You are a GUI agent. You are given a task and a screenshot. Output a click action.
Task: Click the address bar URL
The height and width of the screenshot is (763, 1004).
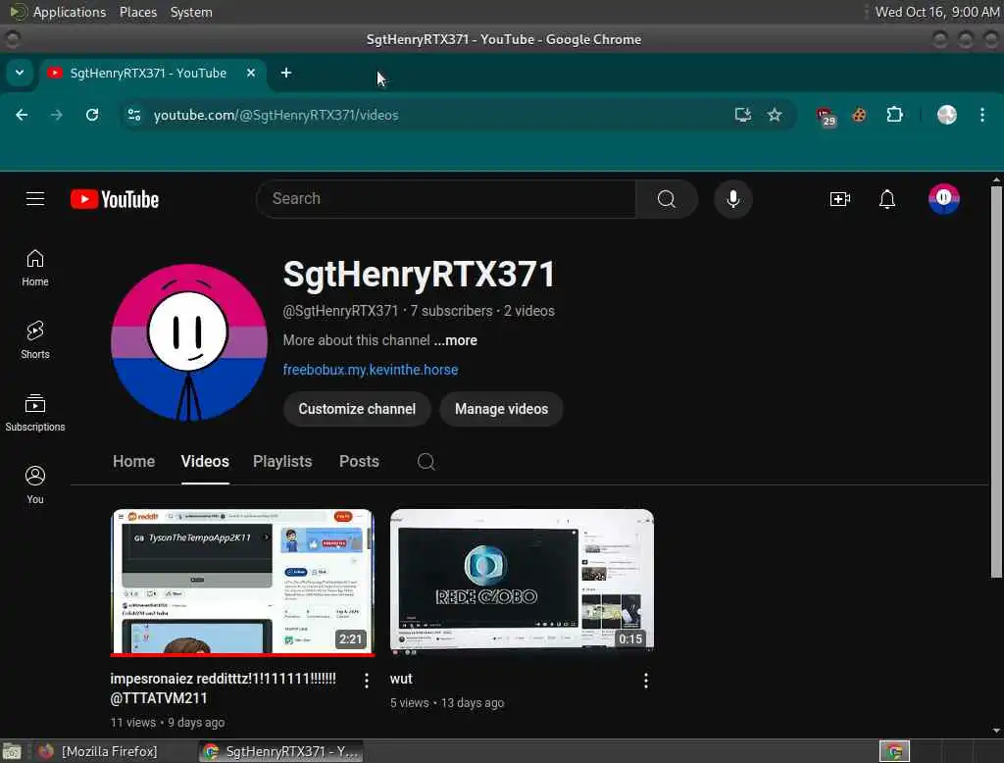coord(276,115)
